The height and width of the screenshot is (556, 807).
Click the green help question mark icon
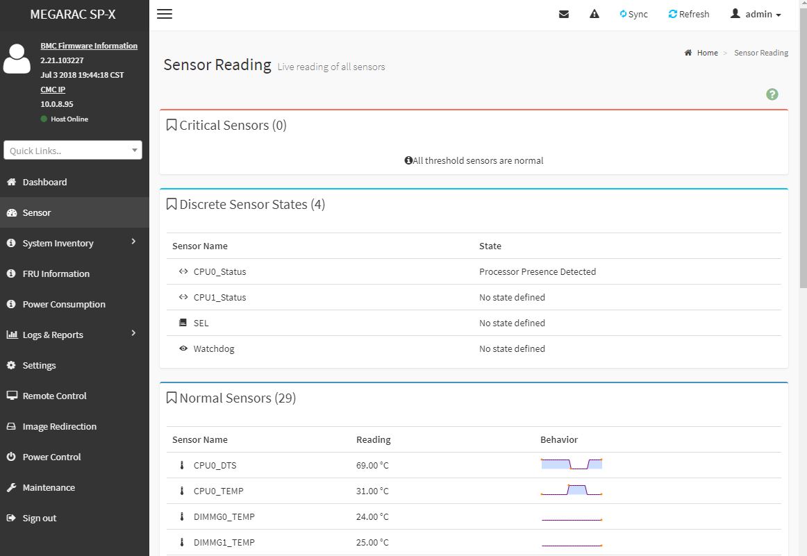coord(772,94)
